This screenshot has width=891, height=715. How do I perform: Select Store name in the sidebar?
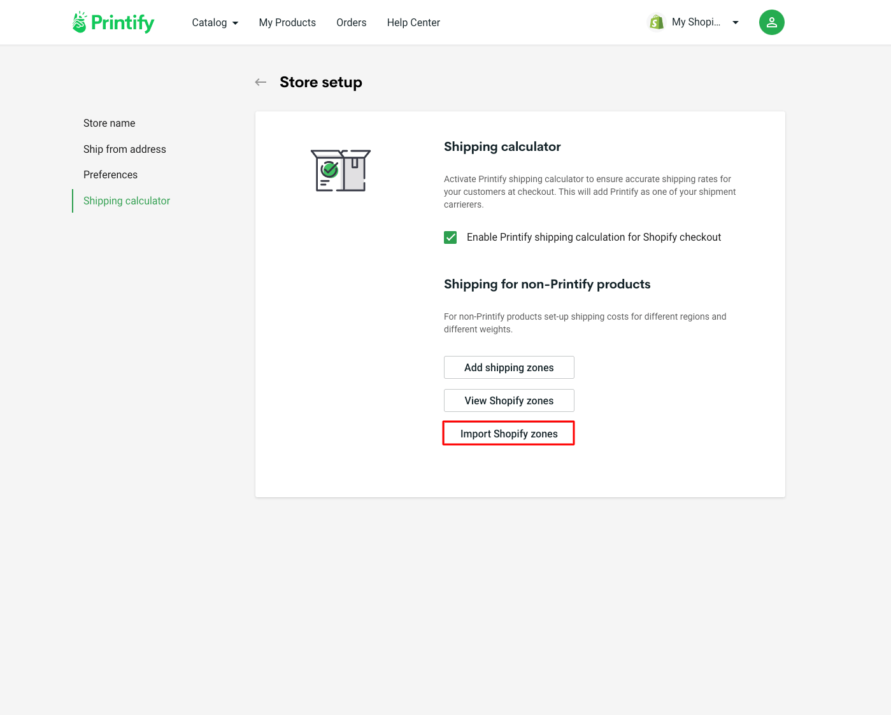point(110,123)
